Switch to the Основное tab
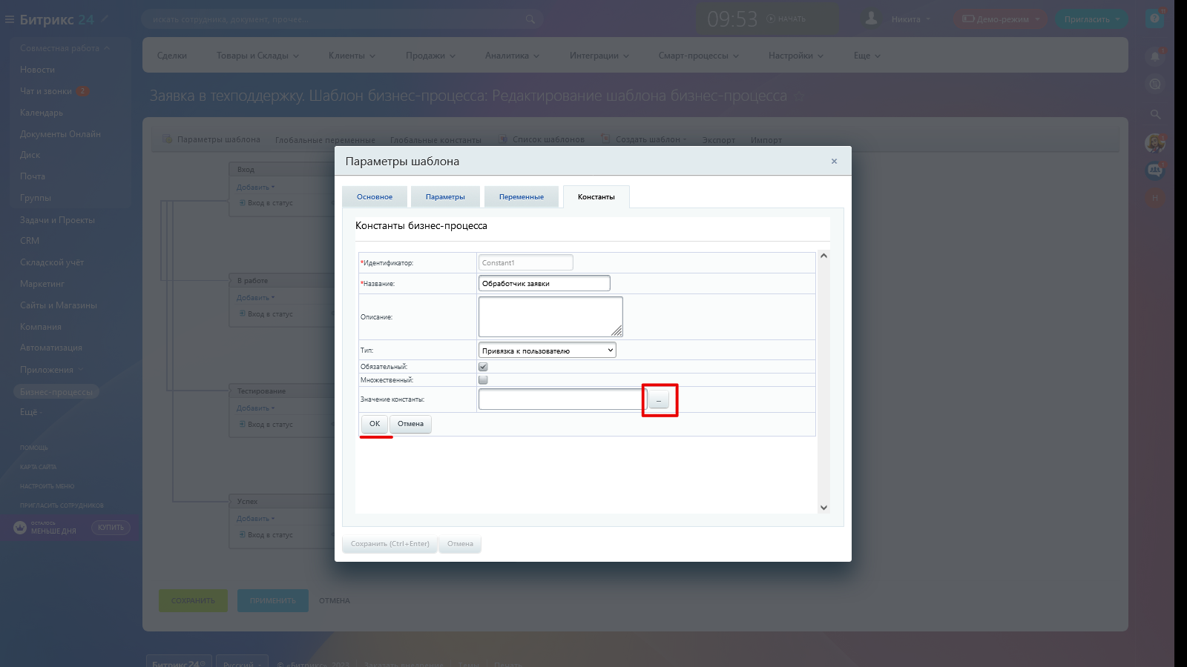Image resolution: width=1187 pixels, height=667 pixels. (x=375, y=197)
